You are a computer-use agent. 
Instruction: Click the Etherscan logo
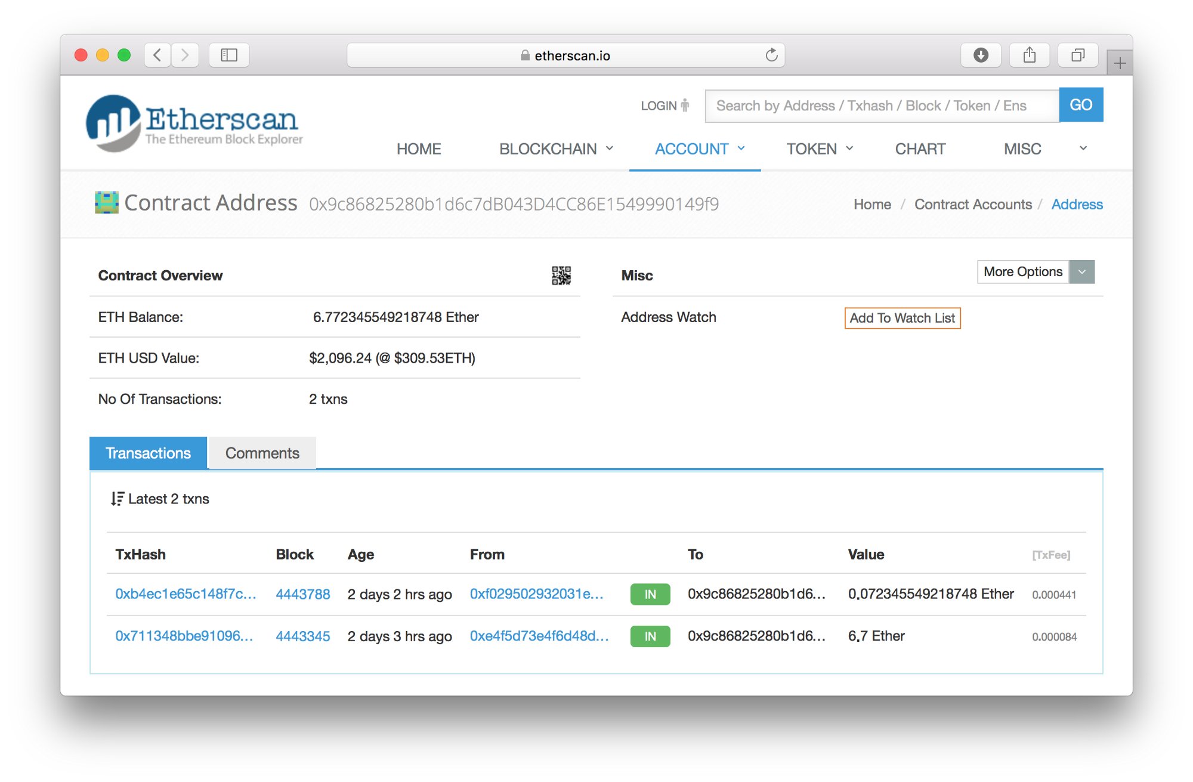194,123
